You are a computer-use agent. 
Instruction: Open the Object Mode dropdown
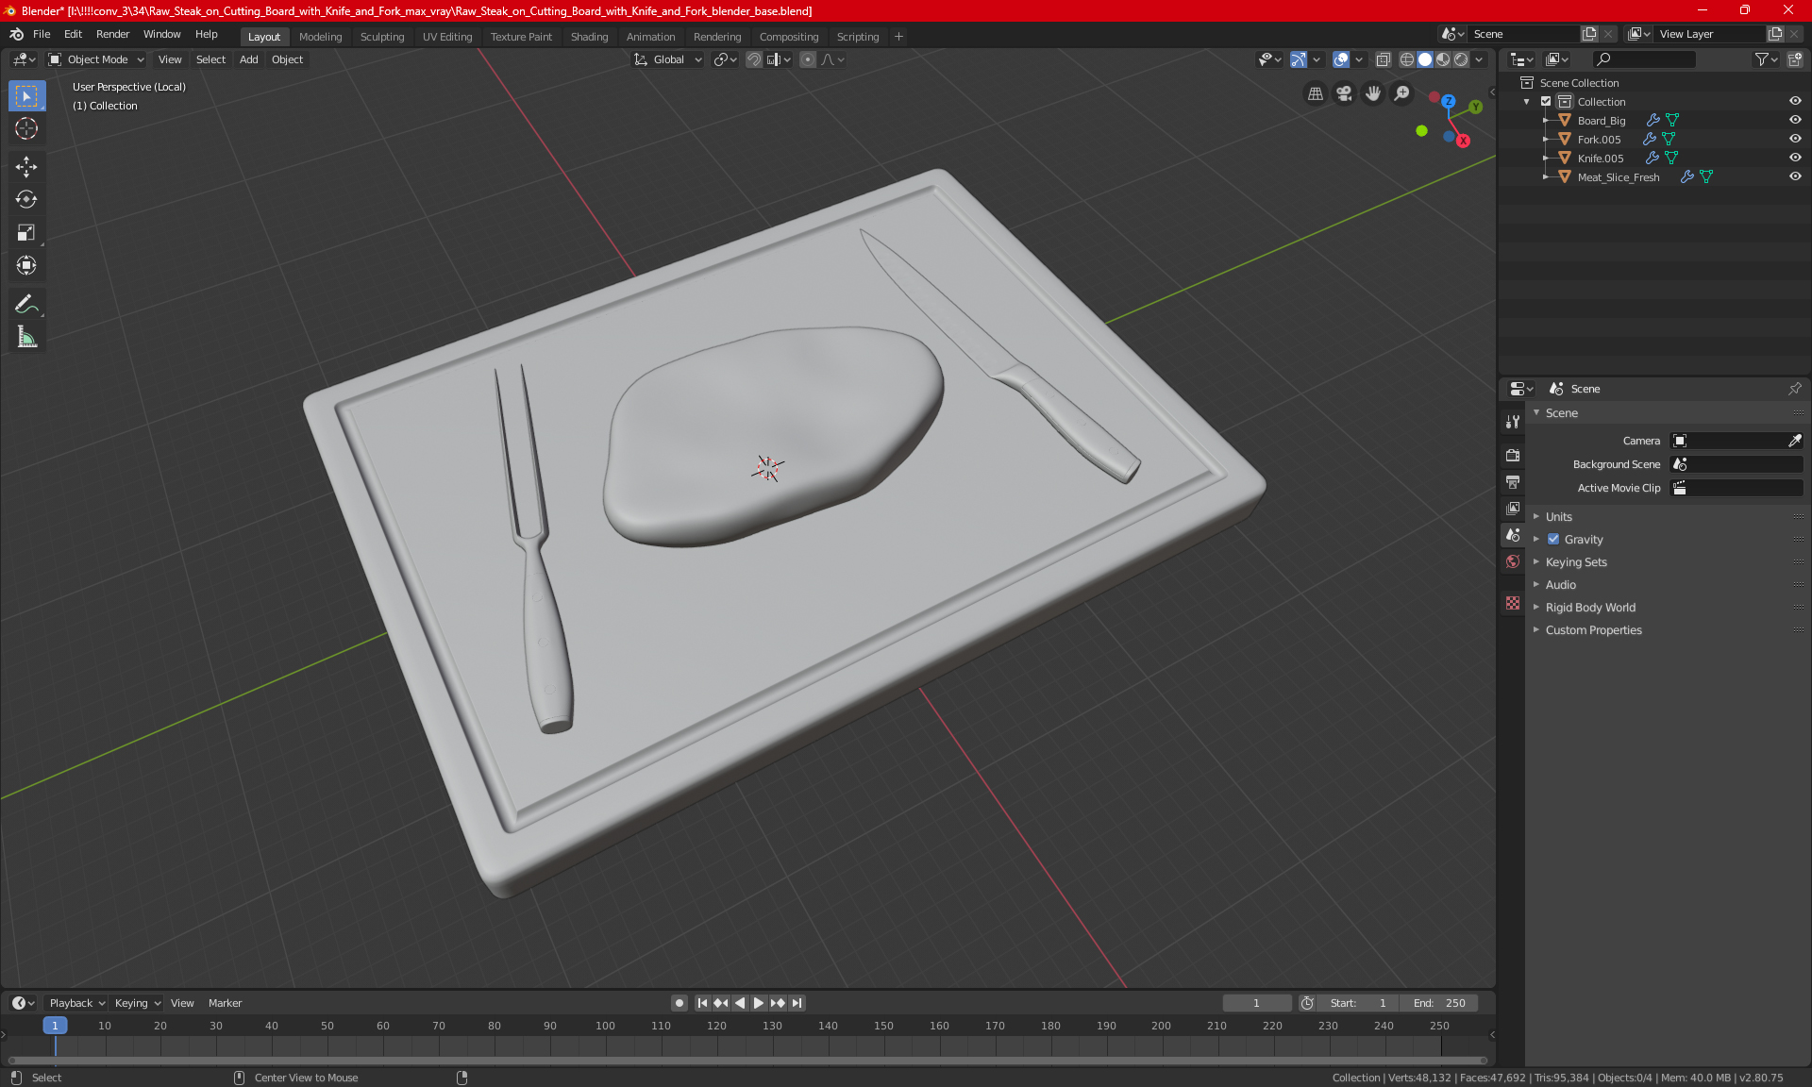[x=96, y=59]
